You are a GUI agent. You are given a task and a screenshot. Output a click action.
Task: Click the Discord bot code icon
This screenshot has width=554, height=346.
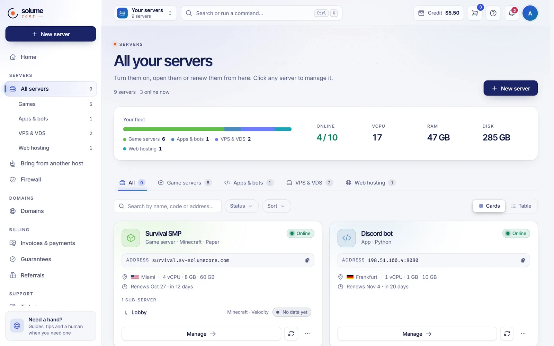click(x=347, y=238)
